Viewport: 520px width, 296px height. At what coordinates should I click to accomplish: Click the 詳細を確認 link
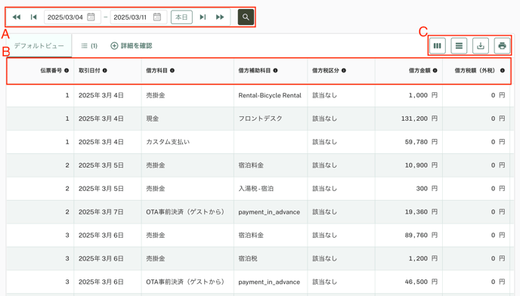(132, 46)
